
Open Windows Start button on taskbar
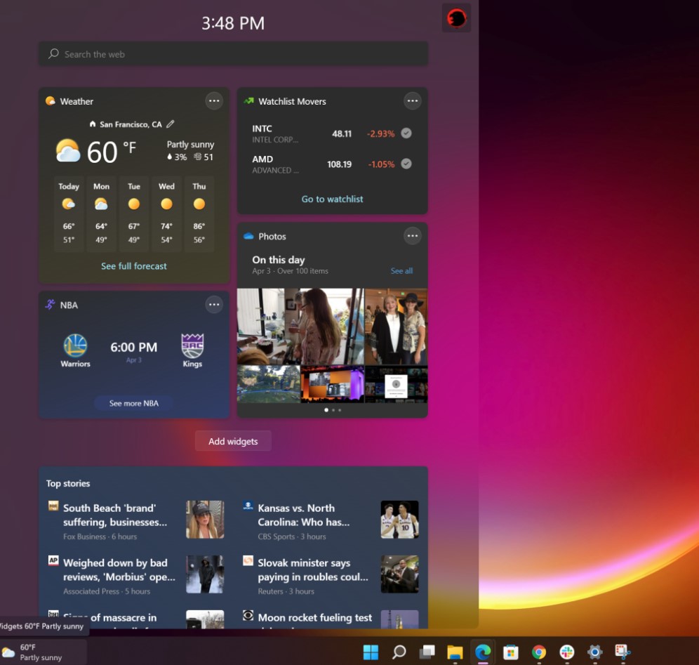coord(371,652)
